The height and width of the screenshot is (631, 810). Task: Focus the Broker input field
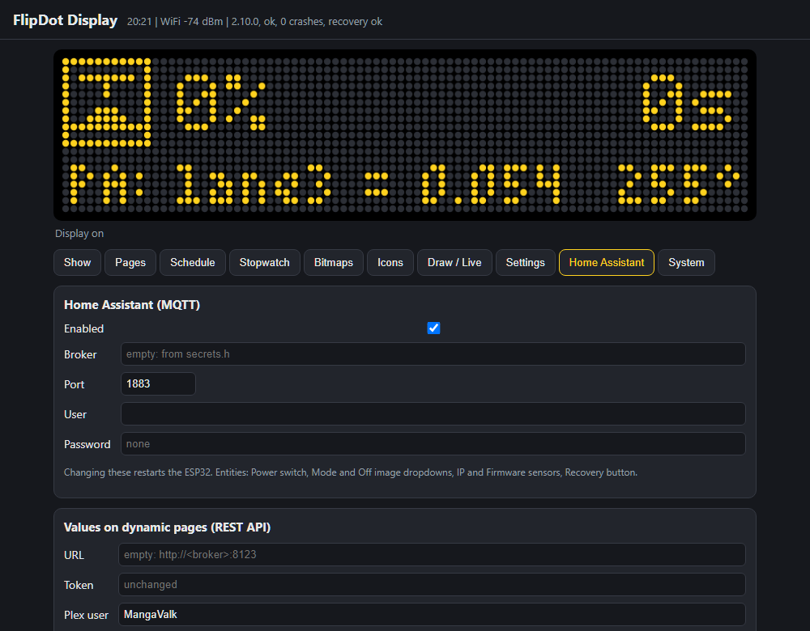(x=433, y=354)
